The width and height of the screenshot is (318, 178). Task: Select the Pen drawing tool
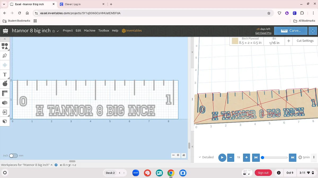point(5,56)
